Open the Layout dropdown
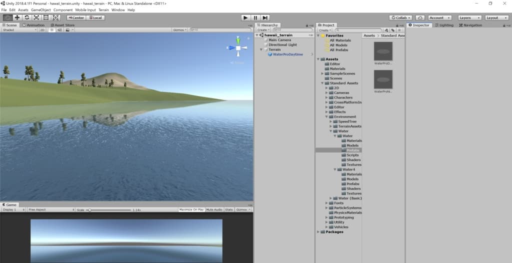This screenshot has width=512, height=263. tap(496, 17)
